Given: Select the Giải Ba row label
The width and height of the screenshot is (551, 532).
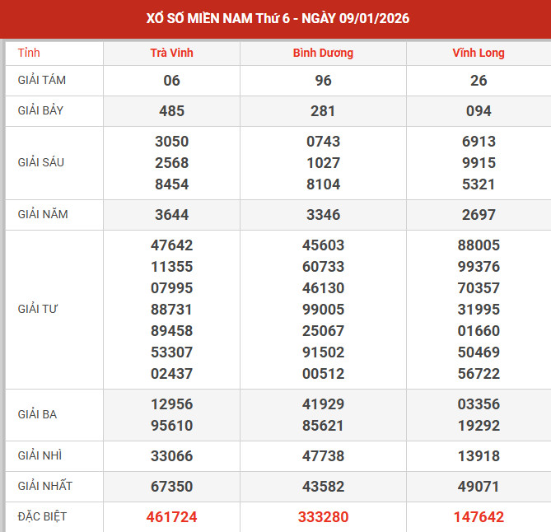Looking at the screenshot, I should 38,414.
